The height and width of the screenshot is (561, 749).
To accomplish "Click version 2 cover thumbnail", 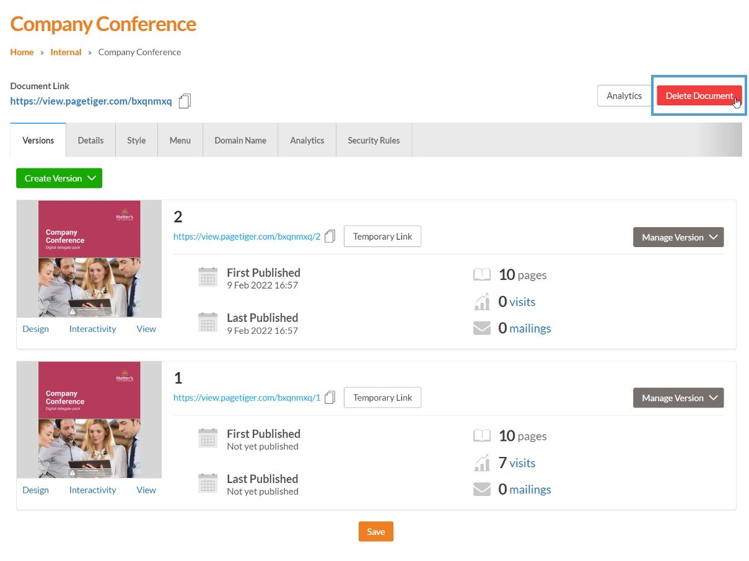I will click(89, 259).
